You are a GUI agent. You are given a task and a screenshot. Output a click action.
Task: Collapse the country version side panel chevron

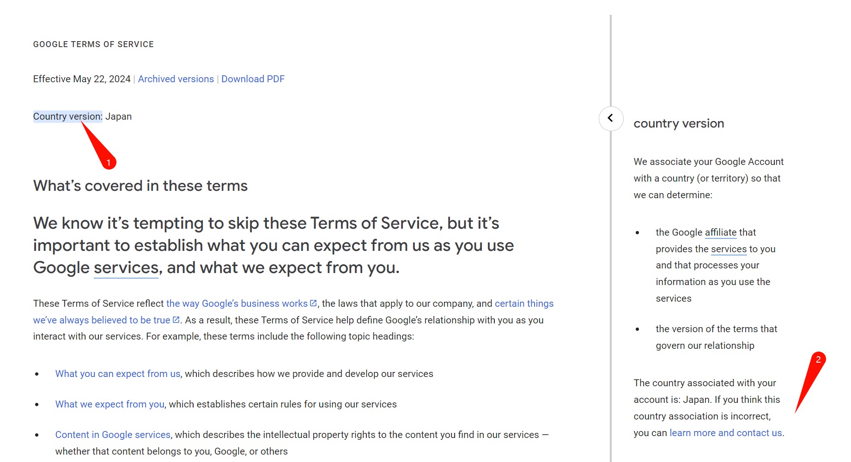tap(611, 118)
